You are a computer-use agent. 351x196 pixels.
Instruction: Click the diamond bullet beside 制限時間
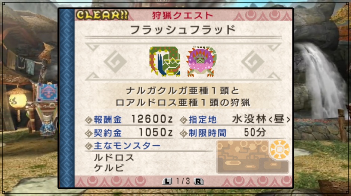[x=184, y=134]
